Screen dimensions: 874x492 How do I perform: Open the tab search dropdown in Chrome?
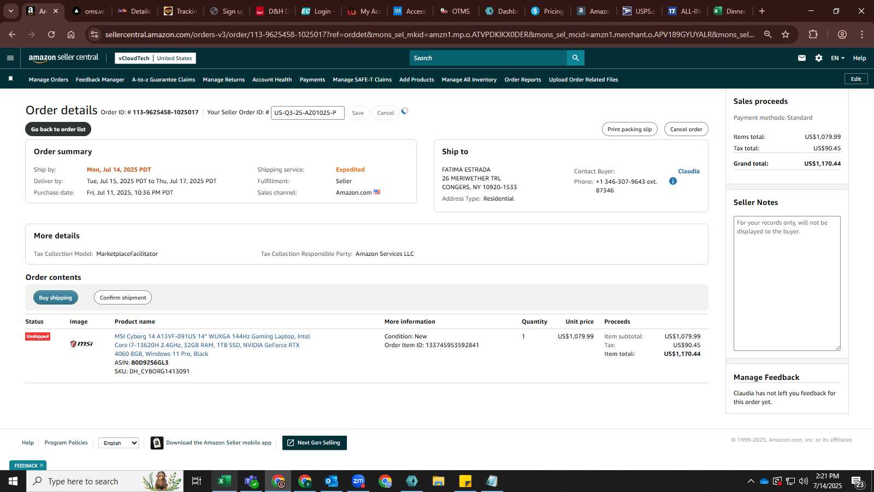(x=10, y=11)
